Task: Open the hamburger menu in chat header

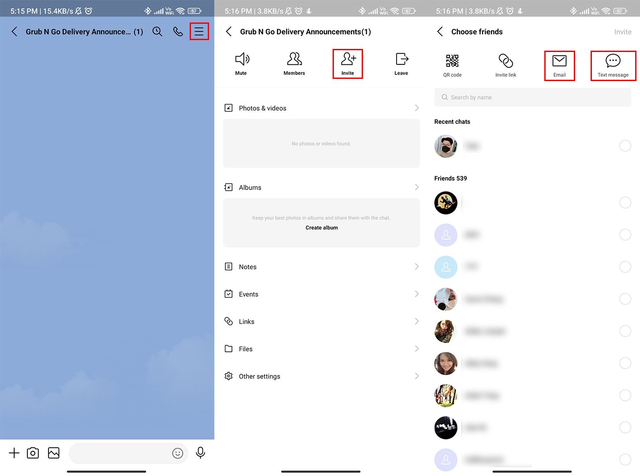Action: pos(199,31)
